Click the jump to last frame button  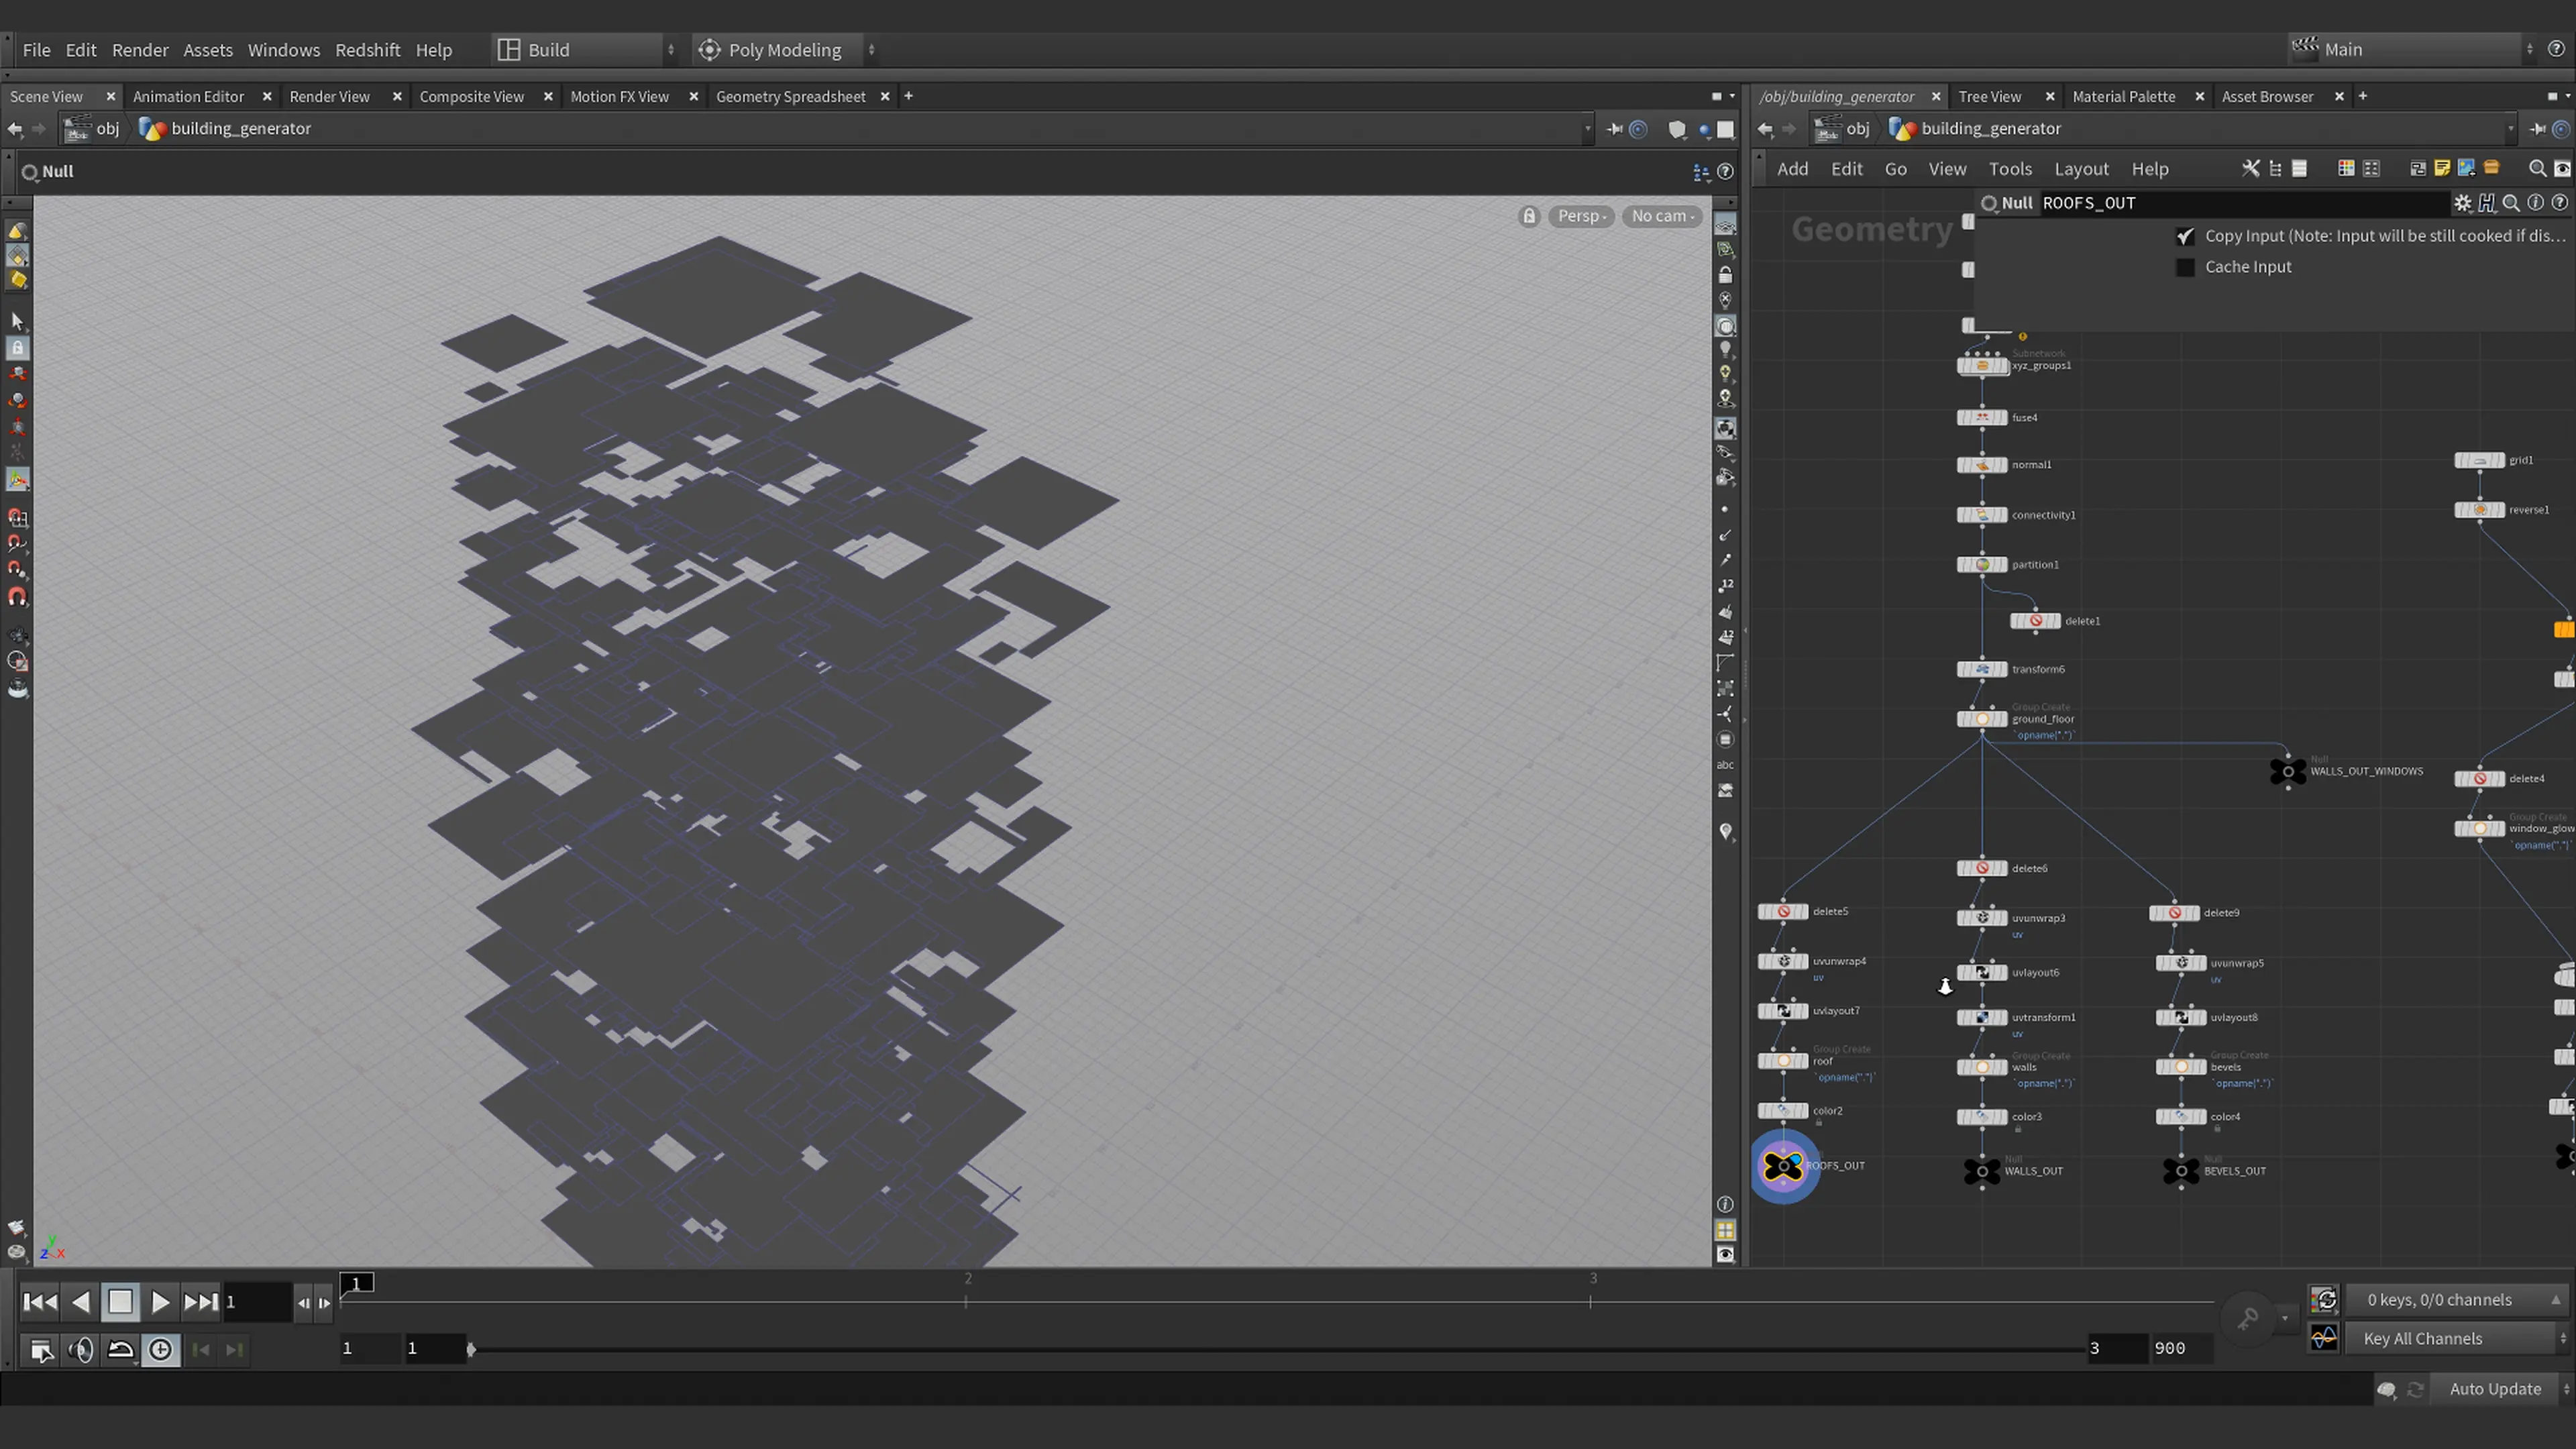[x=200, y=1302]
